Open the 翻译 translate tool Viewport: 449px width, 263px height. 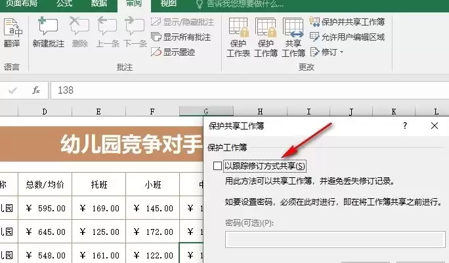12,33
